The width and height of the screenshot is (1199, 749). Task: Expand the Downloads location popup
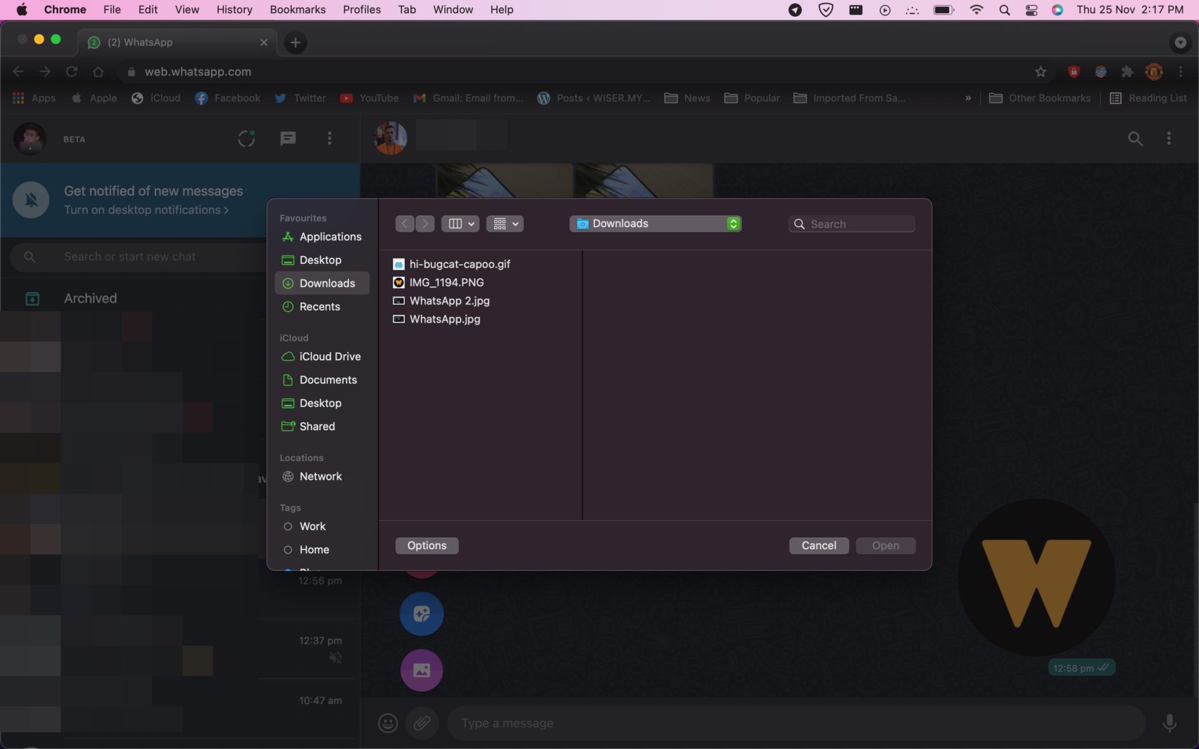pyautogui.click(x=655, y=223)
